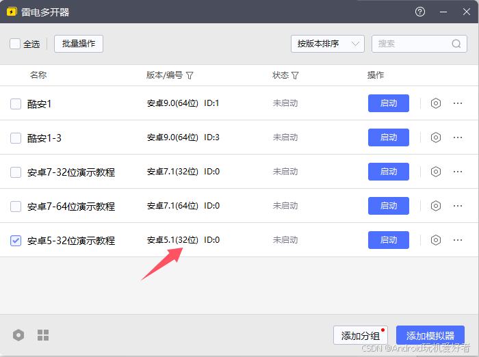This screenshot has width=479, height=357.
Task: Click 未启动 status of 安卓7-32位演示教程
Action: [x=285, y=172]
